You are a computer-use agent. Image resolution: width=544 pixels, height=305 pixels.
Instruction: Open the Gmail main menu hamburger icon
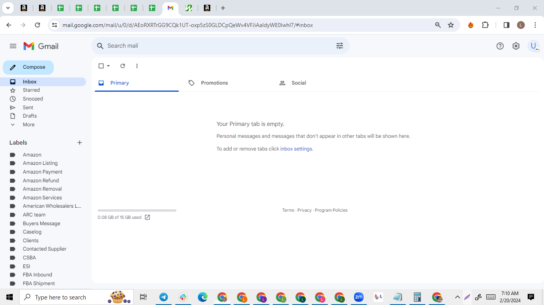13,46
